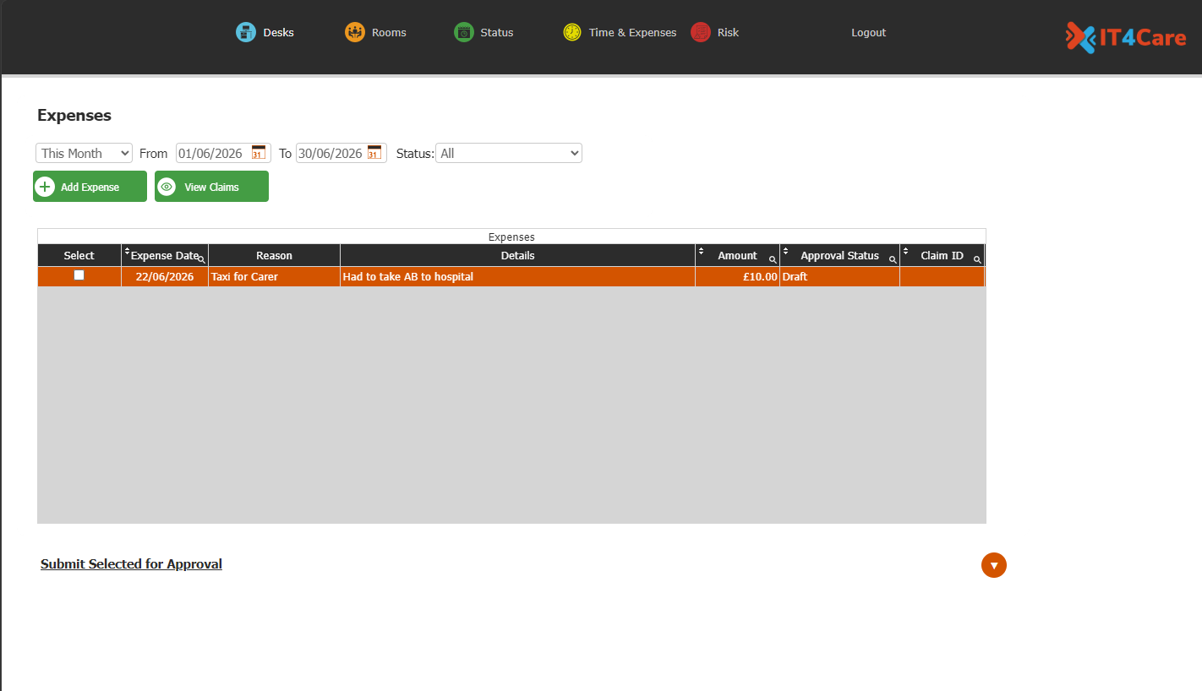
Task: Open the Rooms icon in navigation
Action: pos(354,33)
